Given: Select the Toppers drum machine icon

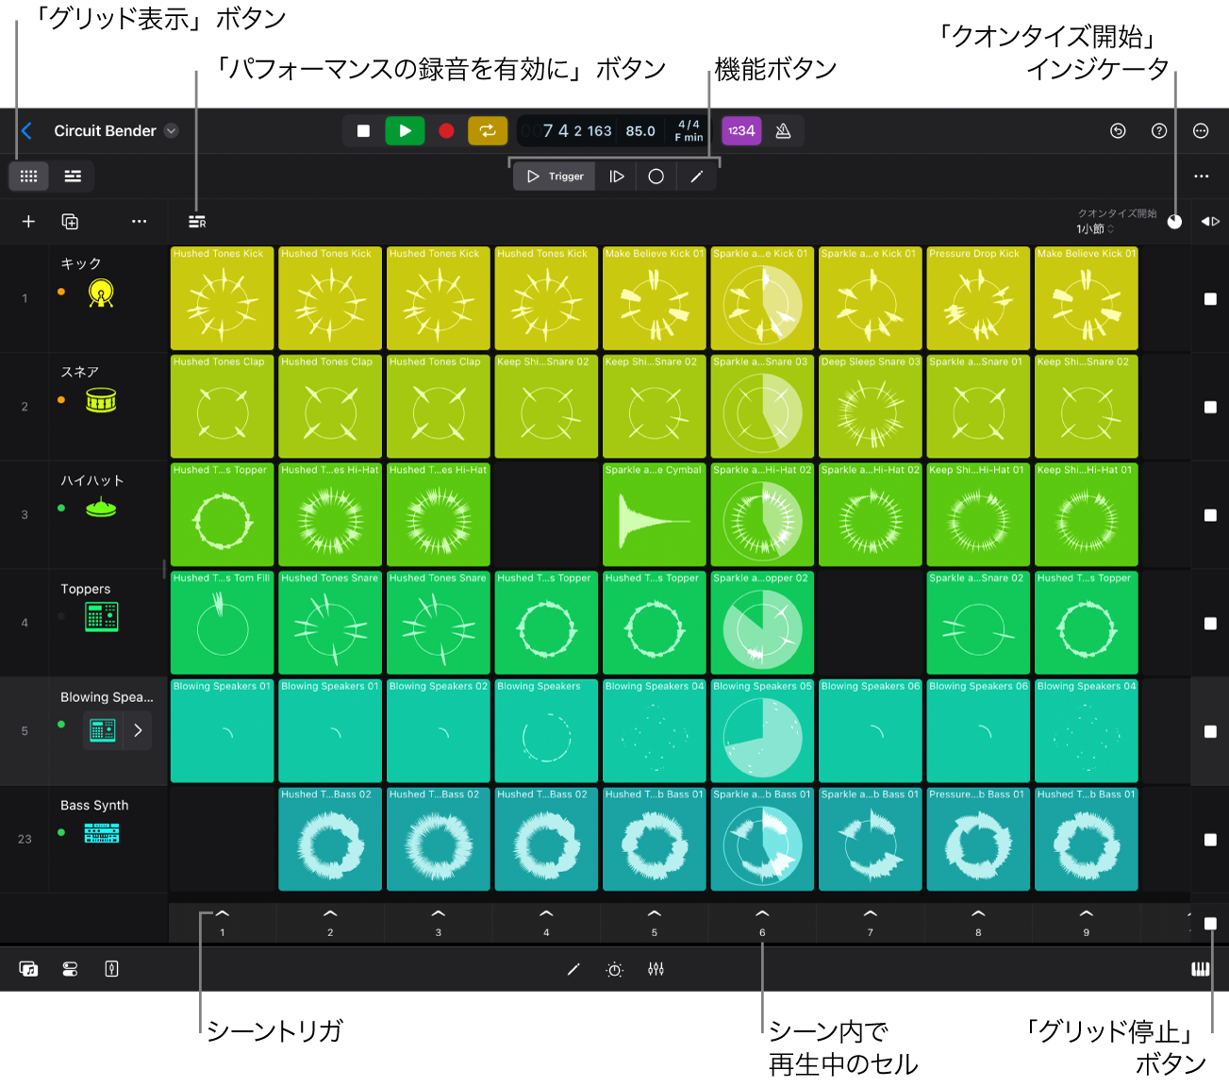Looking at the screenshot, I should [x=101, y=617].
